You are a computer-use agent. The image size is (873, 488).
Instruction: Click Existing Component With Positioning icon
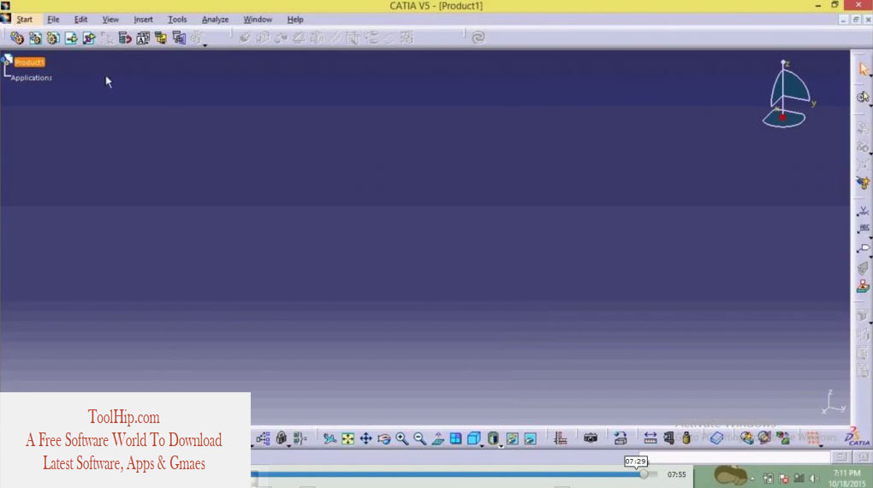(x=89, y=38)
